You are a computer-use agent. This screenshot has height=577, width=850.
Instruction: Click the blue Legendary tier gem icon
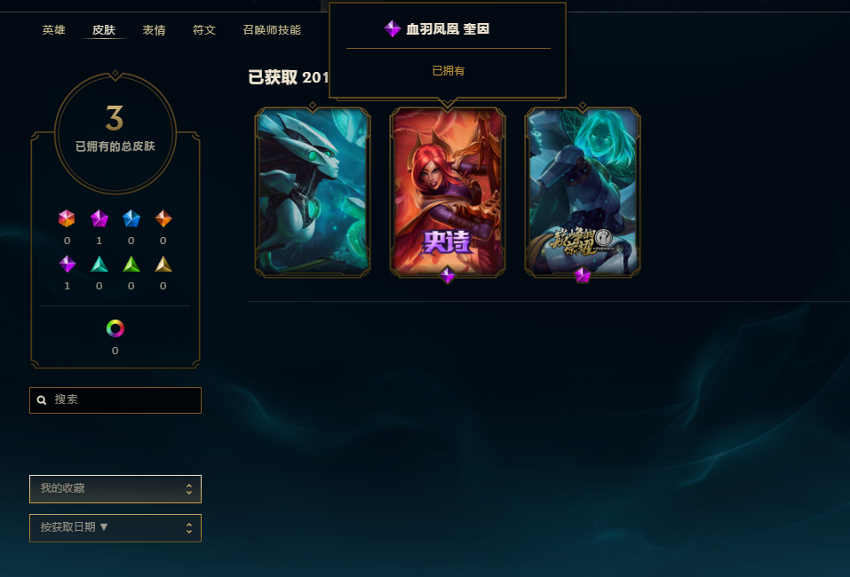[x=131, y=218]
